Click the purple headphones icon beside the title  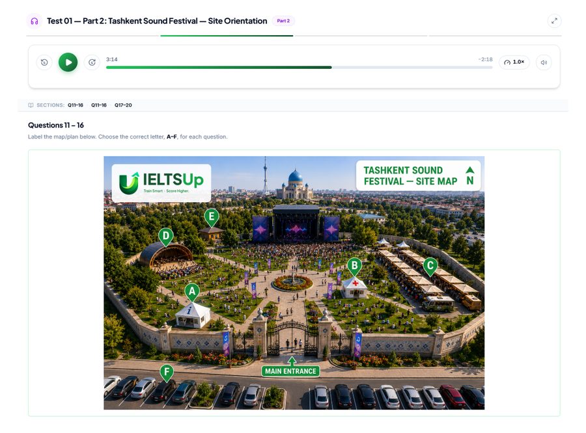tap(35, 21)
